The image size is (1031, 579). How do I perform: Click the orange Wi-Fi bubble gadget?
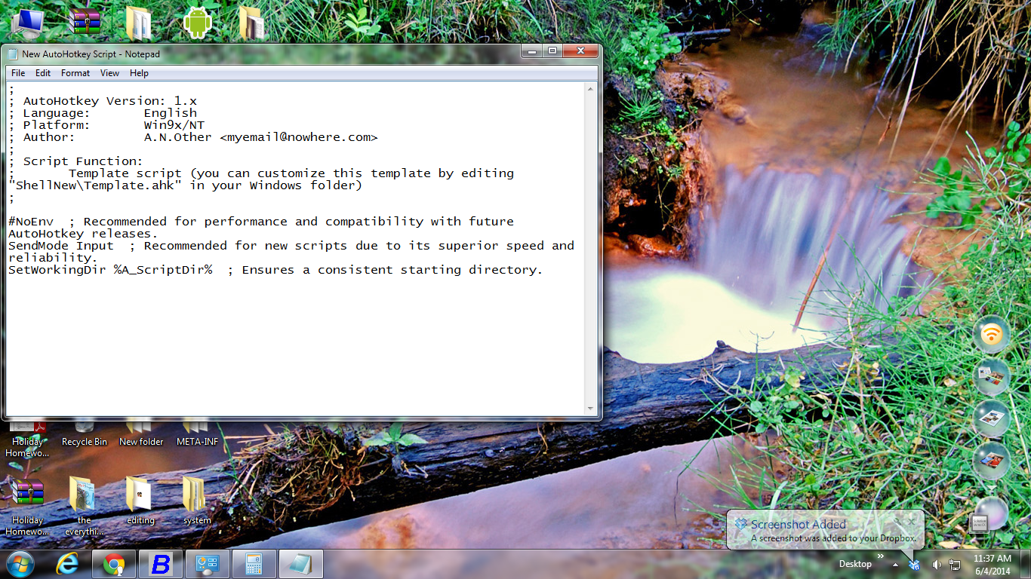(991, 335)
